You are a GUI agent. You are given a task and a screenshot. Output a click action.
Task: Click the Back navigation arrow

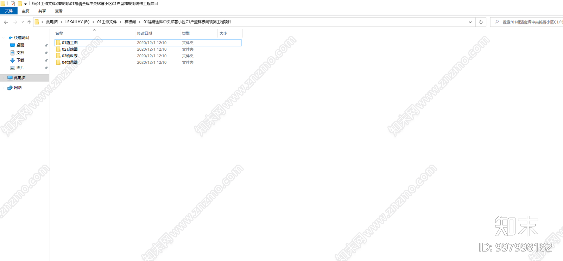coord(6,22)
